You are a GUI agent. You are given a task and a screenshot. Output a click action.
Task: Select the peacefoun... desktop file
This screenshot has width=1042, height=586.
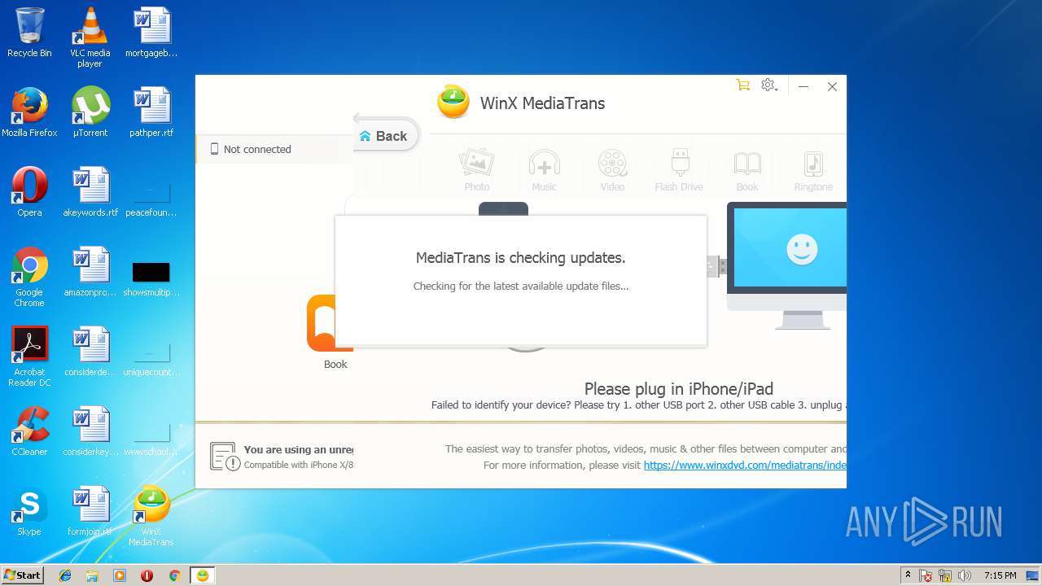tap(151, 199)
